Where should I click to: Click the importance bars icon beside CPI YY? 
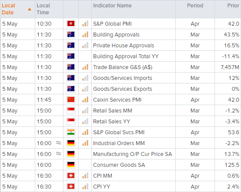click(x=85, y=186)
